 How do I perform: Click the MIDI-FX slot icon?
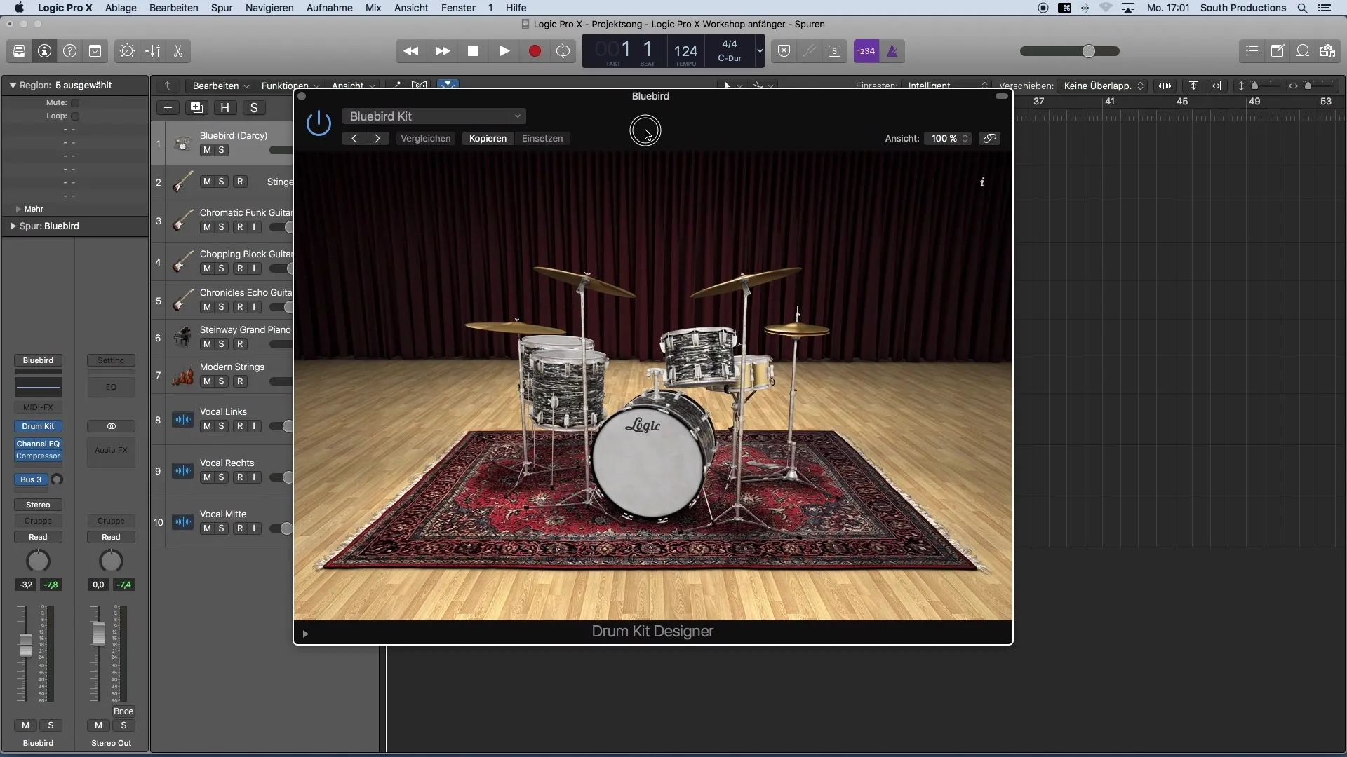tap(38, 408)
